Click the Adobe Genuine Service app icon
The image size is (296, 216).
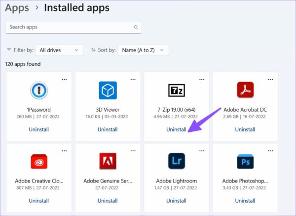108,161
